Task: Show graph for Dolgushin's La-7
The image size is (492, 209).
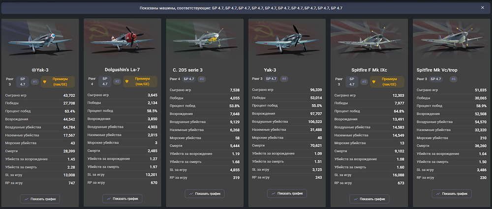Action: point(123,199)
